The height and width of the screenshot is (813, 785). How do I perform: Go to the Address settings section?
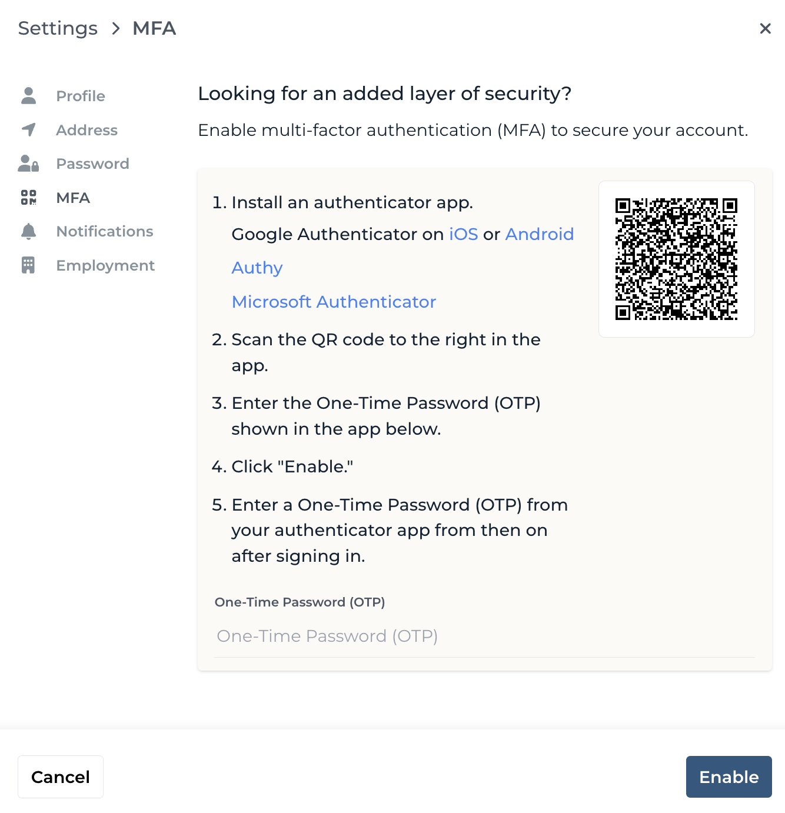tap(87, 130)
